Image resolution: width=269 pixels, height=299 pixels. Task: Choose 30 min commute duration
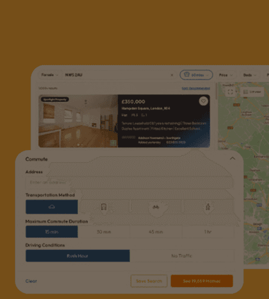point(104,231)
